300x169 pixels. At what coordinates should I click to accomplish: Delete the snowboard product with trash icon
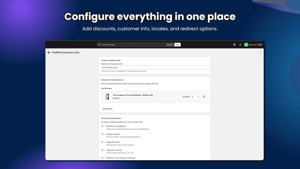(204, 96)
